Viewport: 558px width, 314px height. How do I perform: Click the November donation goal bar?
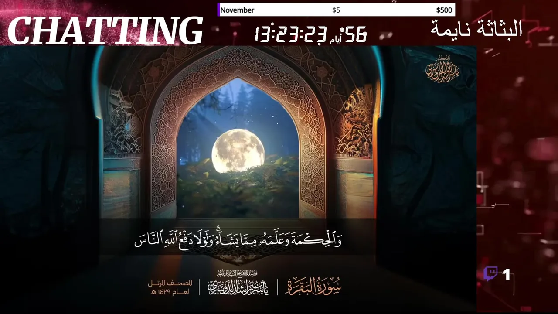(336, 10)
